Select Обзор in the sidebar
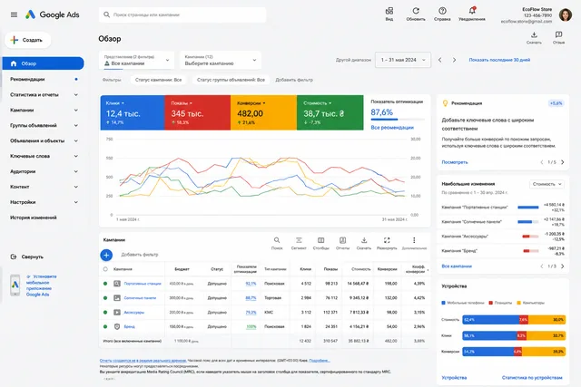 click(x=44, y=63)
